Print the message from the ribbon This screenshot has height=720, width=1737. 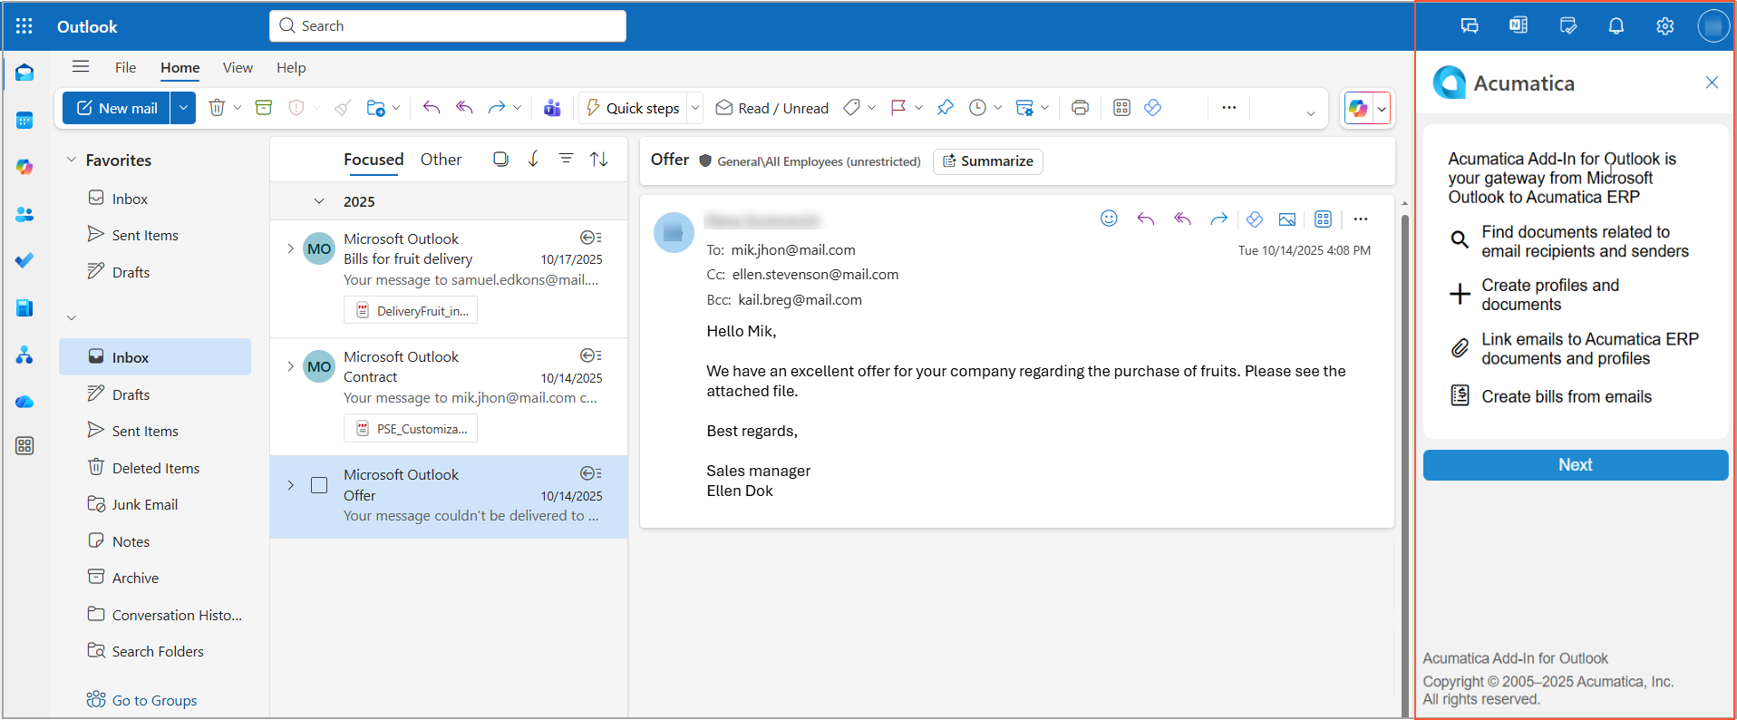coord(1080,108)
